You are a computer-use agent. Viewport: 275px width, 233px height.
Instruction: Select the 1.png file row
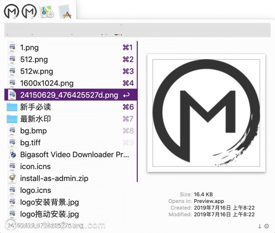point(71,48)
